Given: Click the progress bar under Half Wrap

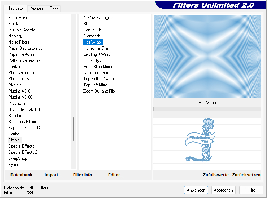Looking at the screenshot, I should pyautogui.click(x=207, y=109).
